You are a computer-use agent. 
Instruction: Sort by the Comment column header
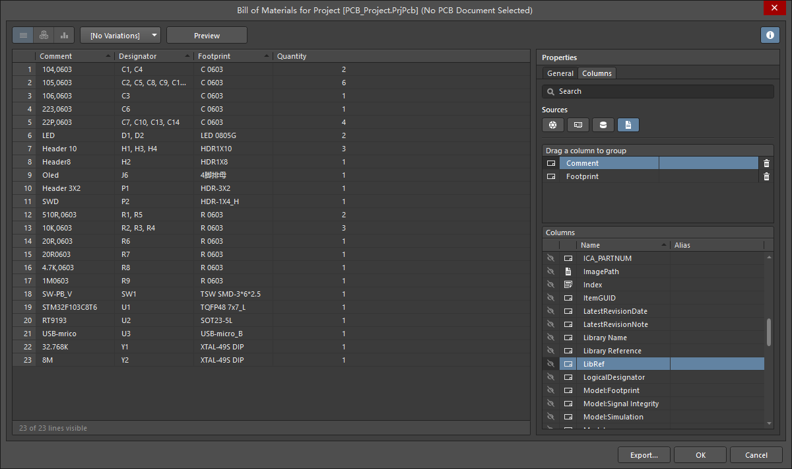click(x=75, y=56)
